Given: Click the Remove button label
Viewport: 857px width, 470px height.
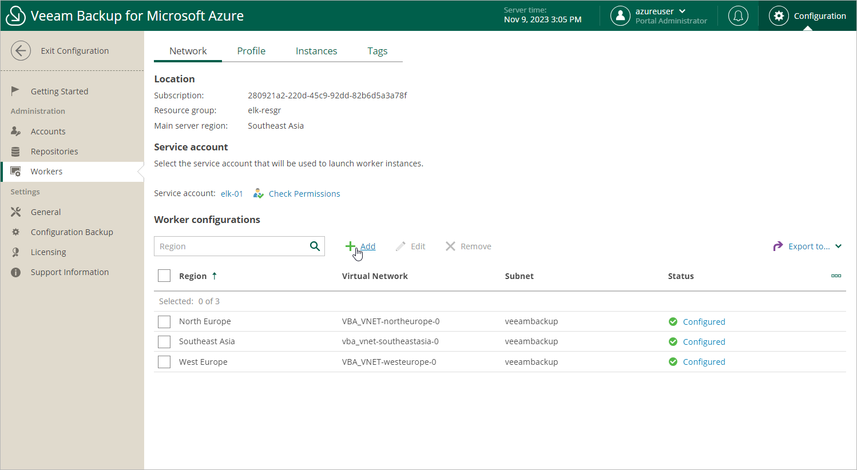Looking at the screenshot, I should pyautogui.click(x=476, y=246).
